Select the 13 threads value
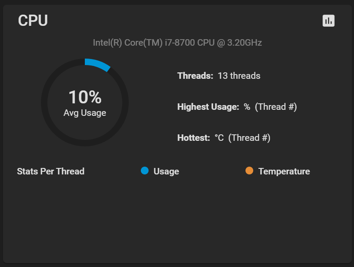354x267 pixels. [239, 76]
